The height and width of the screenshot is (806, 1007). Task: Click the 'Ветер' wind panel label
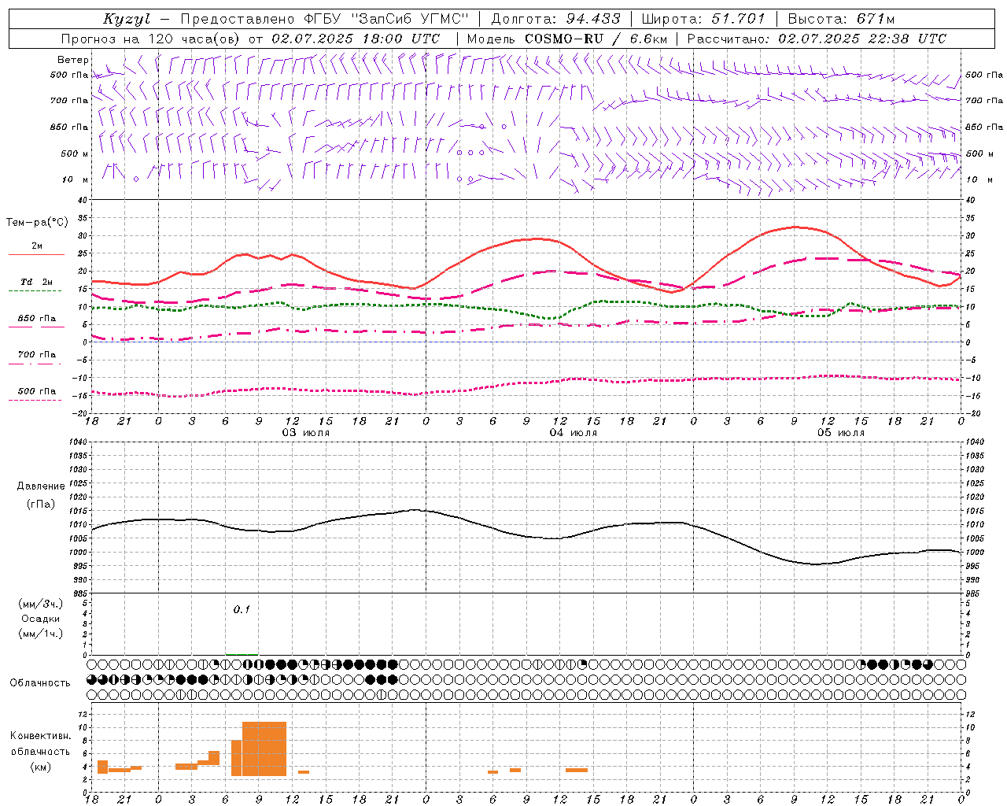click(73, 60)
